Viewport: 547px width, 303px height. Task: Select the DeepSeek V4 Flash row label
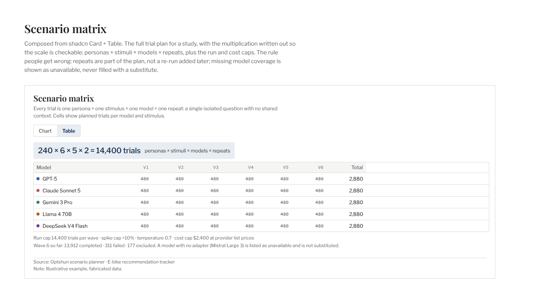point(65,226)
